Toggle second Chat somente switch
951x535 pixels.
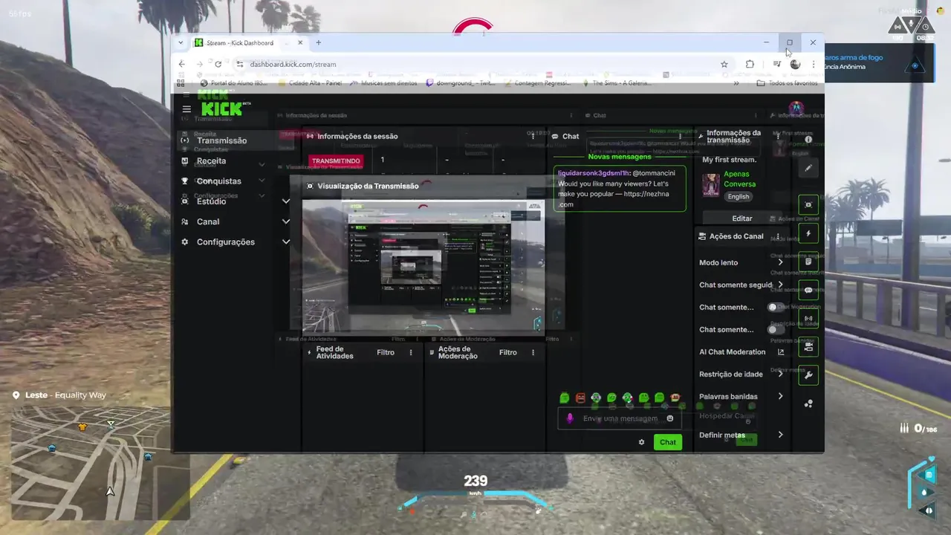[x=776, y=329]
